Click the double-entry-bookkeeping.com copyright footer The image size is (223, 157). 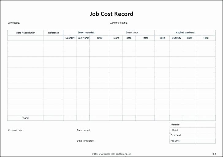[112, 154]
